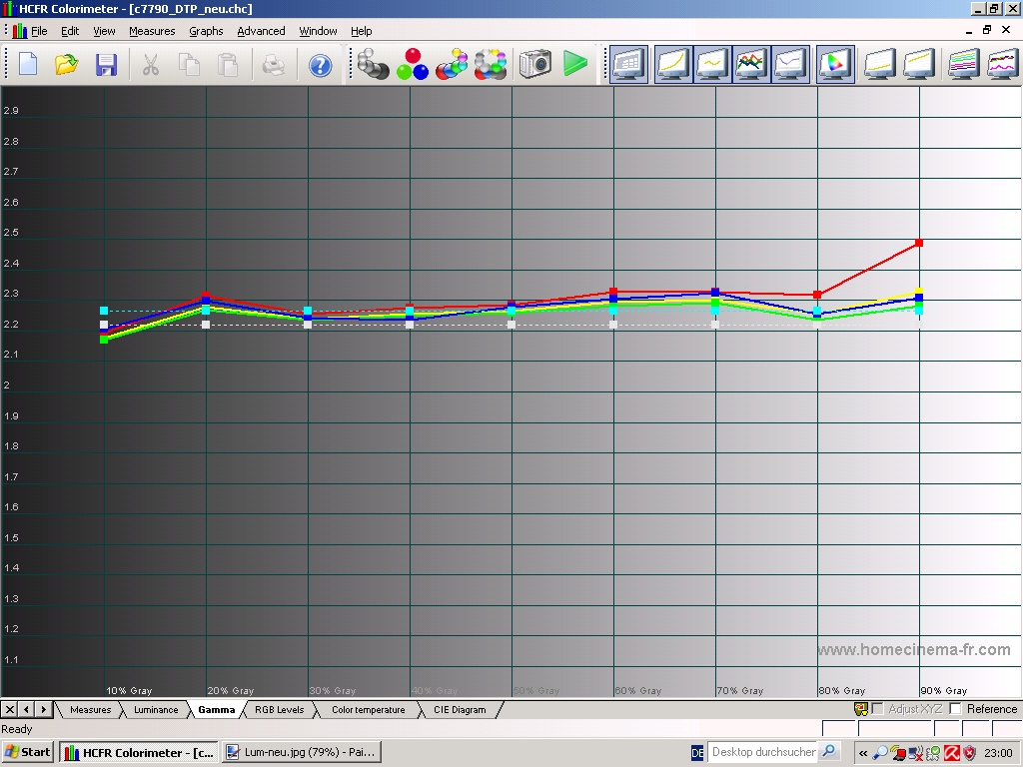This screenshot has height=767, width=1023.
Task: Select the CIE Diagram tab
Action: pos(459,710)
